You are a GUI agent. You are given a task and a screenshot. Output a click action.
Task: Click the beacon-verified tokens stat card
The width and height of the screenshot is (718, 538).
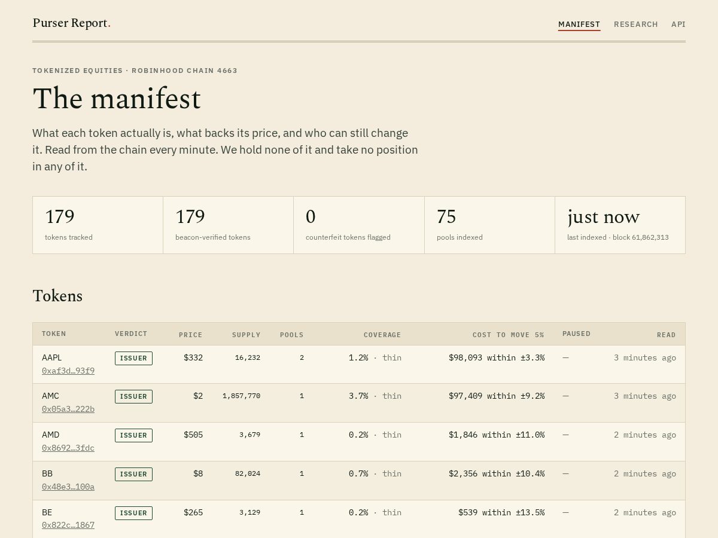click(x=229, y=225)
